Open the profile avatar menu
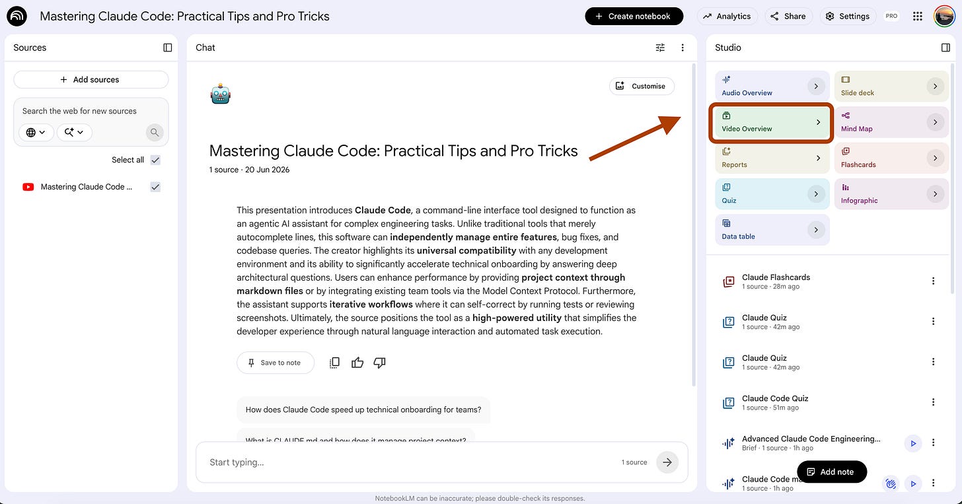Screen dimensions: 962x504 pos(943,17)
